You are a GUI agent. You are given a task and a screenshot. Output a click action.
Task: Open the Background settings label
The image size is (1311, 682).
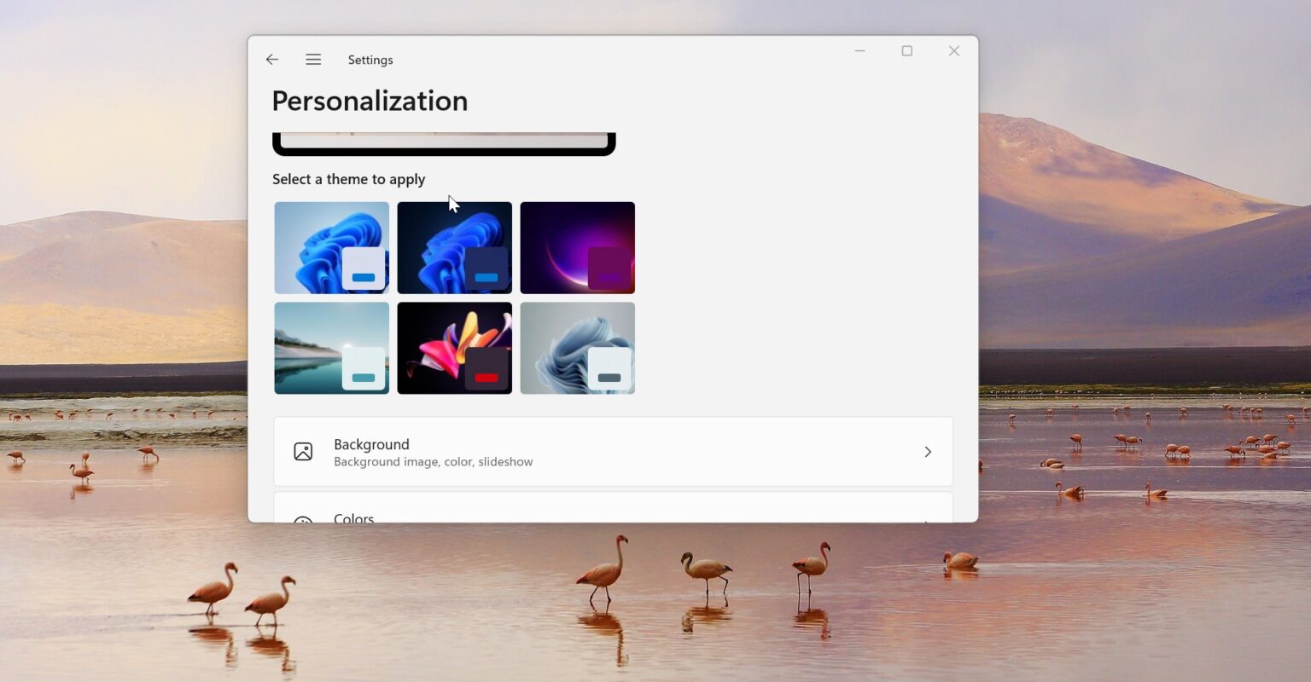(371, 444)
